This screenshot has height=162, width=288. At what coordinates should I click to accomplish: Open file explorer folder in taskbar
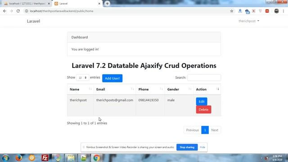(71, 158)
